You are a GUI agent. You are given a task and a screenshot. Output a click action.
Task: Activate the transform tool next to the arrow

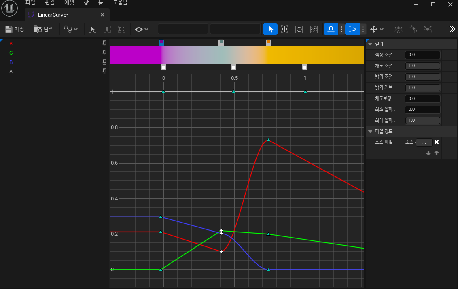(x=284, y=29)
